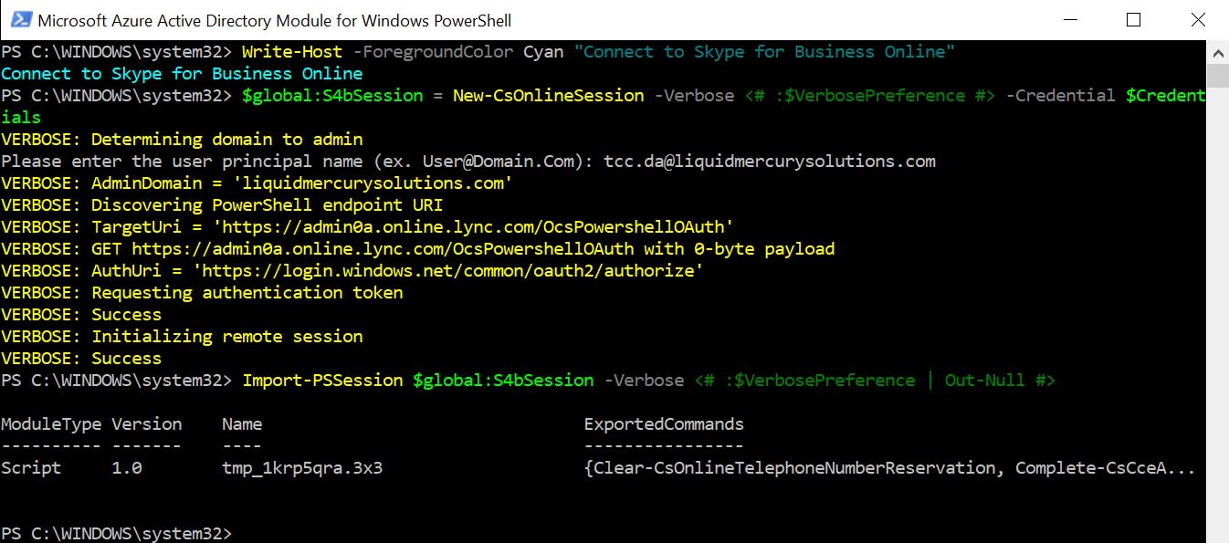
Task: Click the New-CsOnlineSession command text
Action: point(548,96)
